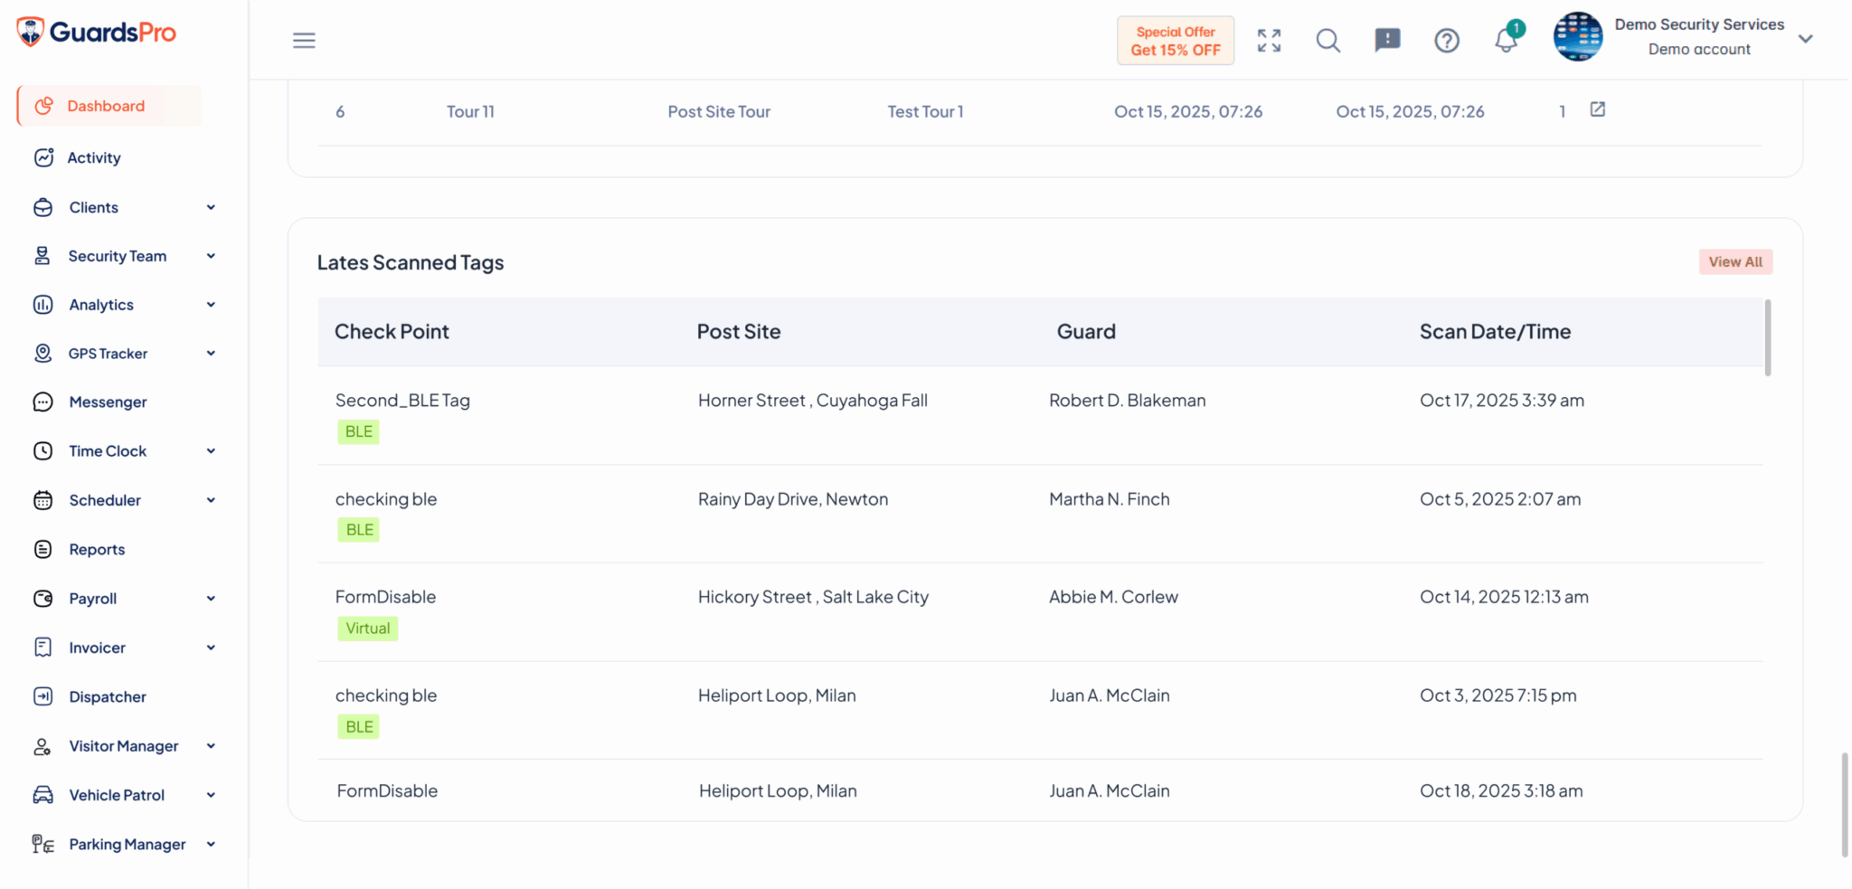Expand the Analytics submenu chevron

(x=211, y=305)
